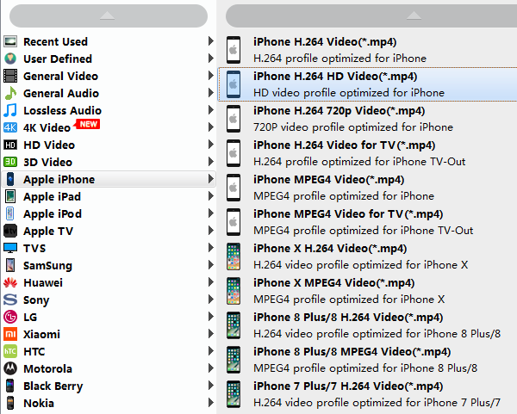517x414 pixels.
Task: Click the 3D Video category icon
Action: 10,162
